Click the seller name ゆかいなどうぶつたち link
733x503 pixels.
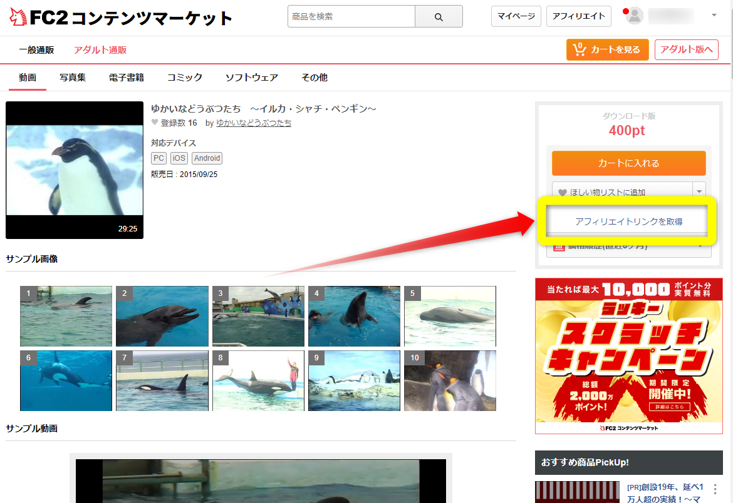pyautogui.click(x=254, y=123)
